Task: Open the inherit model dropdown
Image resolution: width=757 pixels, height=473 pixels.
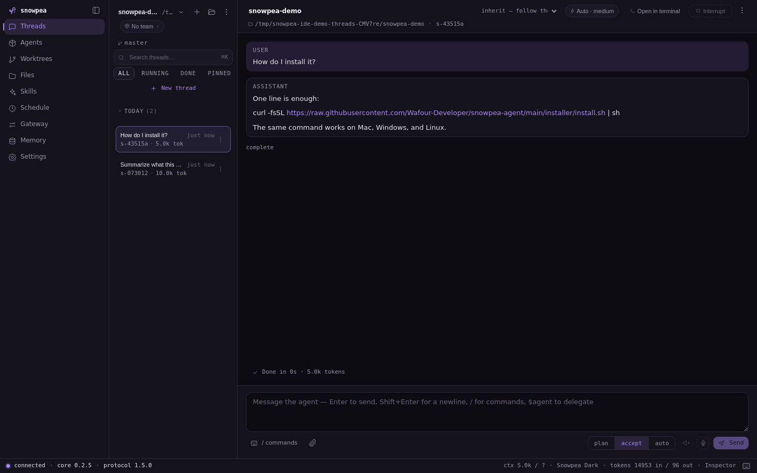Action: point(519,11)
